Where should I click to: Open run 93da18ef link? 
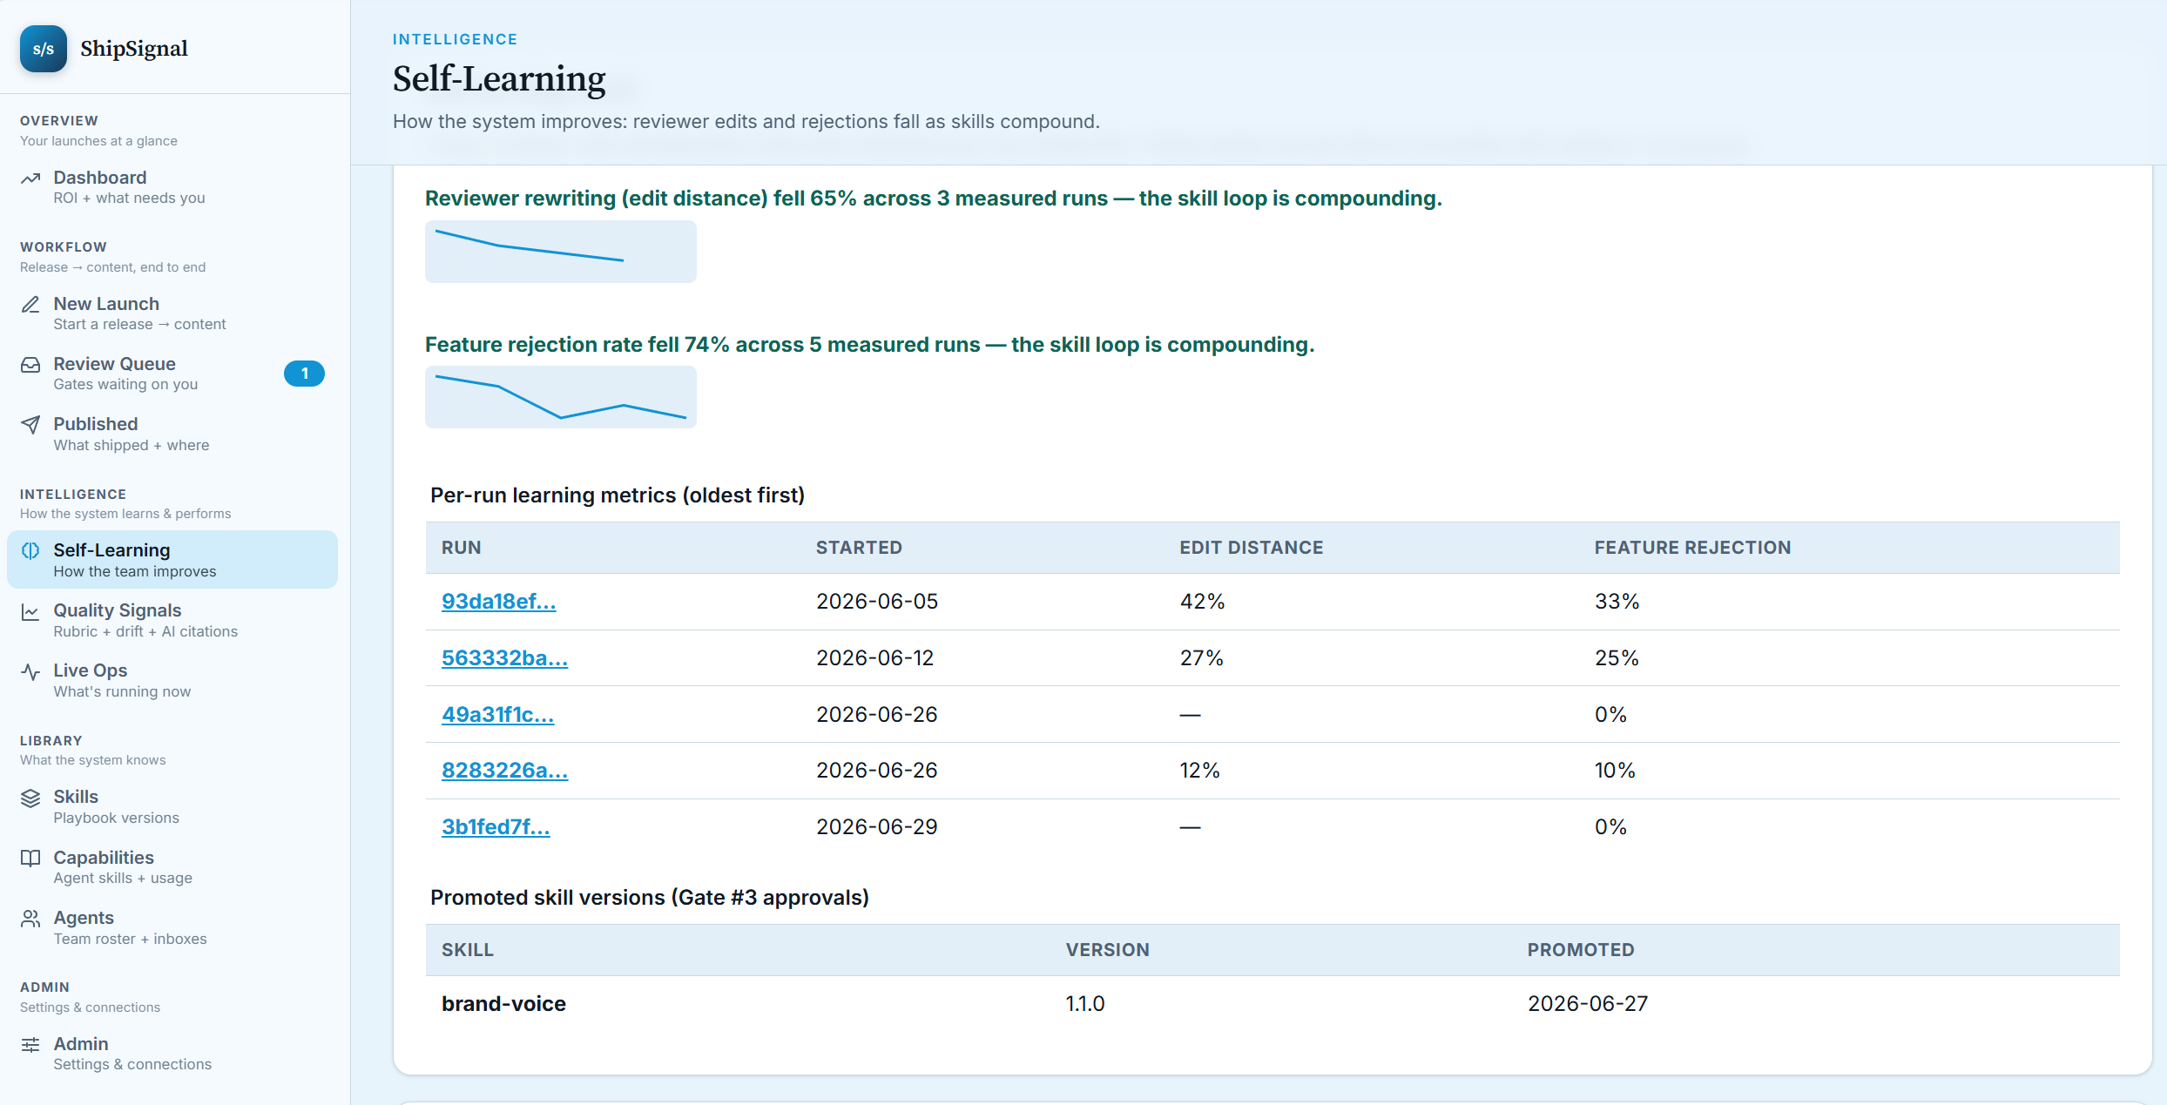pos(498,602)
